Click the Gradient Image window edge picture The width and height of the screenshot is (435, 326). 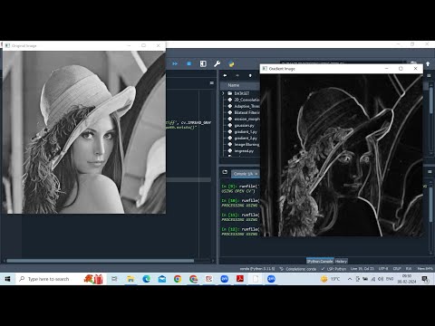click(342, 155)
